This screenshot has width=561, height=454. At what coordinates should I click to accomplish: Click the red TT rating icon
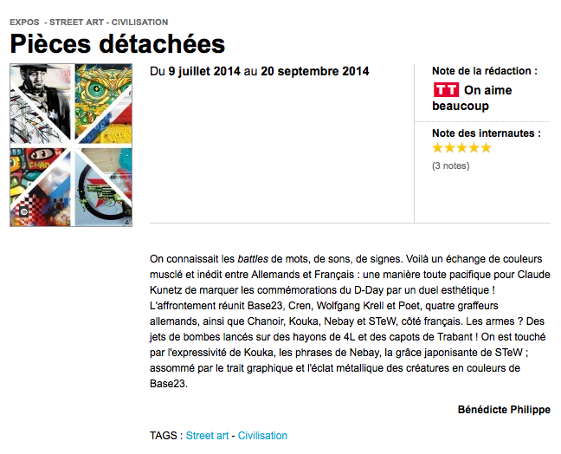446,90
